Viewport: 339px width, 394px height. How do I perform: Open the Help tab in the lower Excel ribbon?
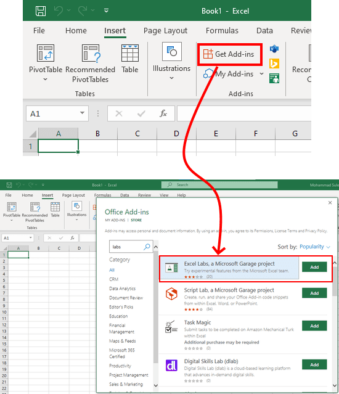(181, 195)
